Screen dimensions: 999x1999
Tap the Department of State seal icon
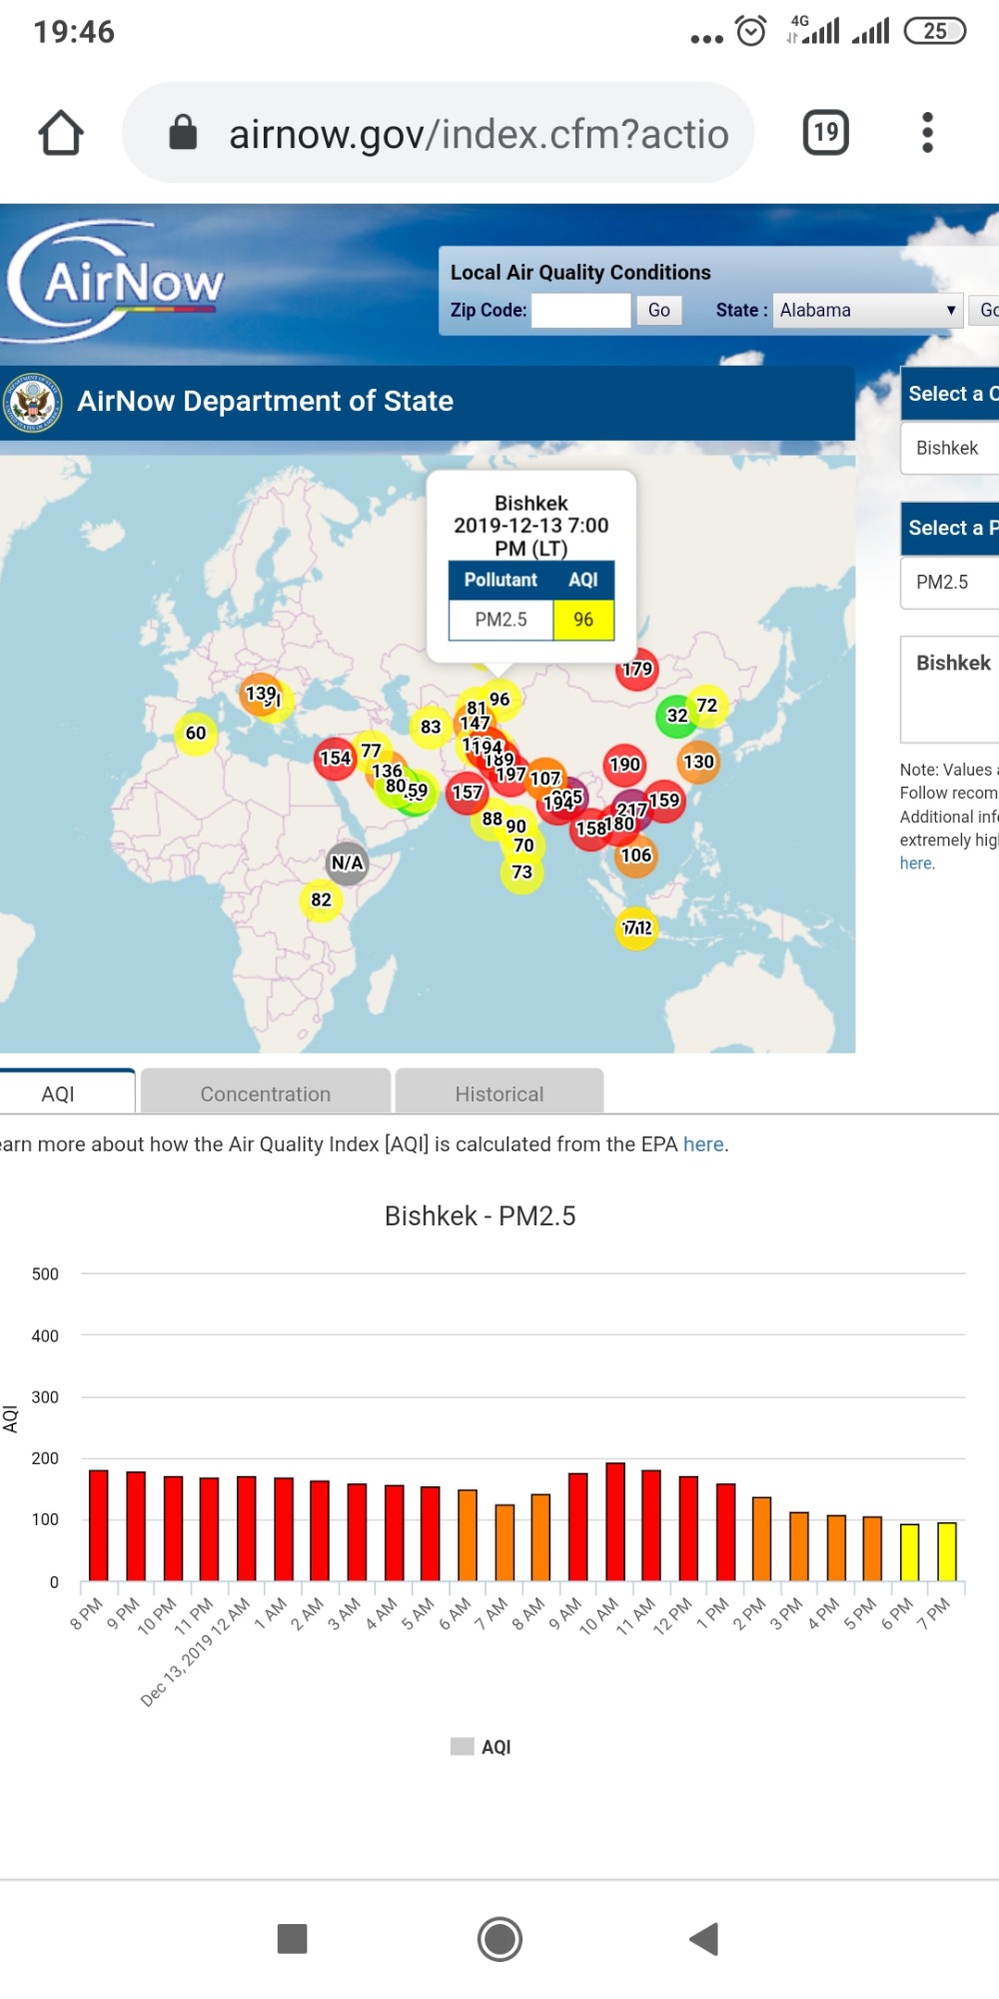click(33, 402)
